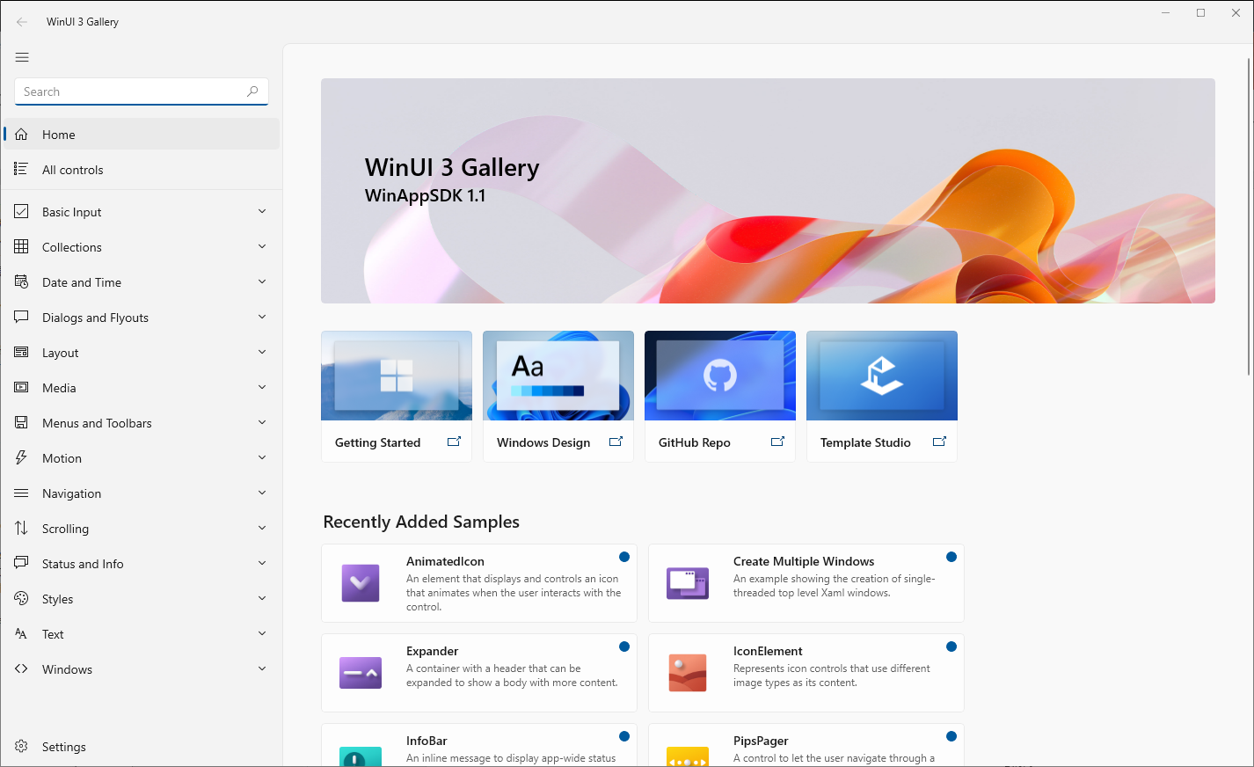Open the Getting Started tile thumbnail
Screen dimensions: 1254x767
(397, 376)
